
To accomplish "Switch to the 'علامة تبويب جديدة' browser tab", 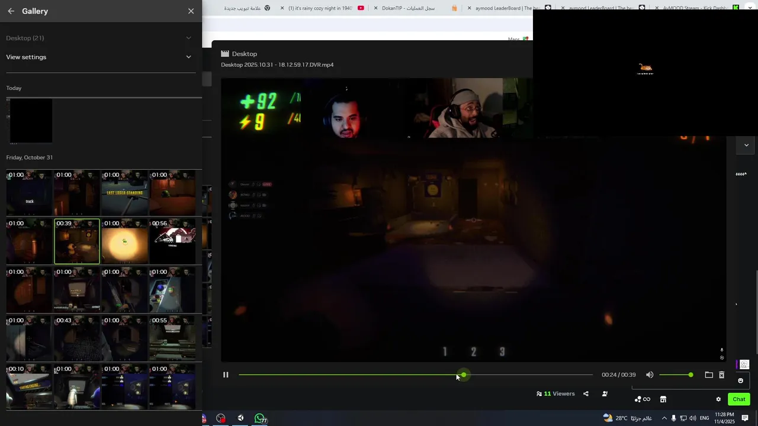I will tap(247, 8).
